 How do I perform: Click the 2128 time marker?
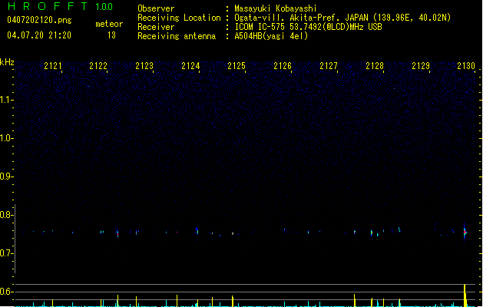[x=375, y=66]
